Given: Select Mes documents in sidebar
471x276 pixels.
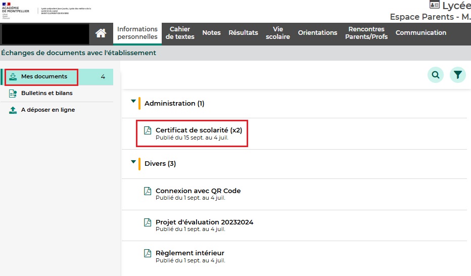Looking at the screenshot, I should [x=44, y=77].
